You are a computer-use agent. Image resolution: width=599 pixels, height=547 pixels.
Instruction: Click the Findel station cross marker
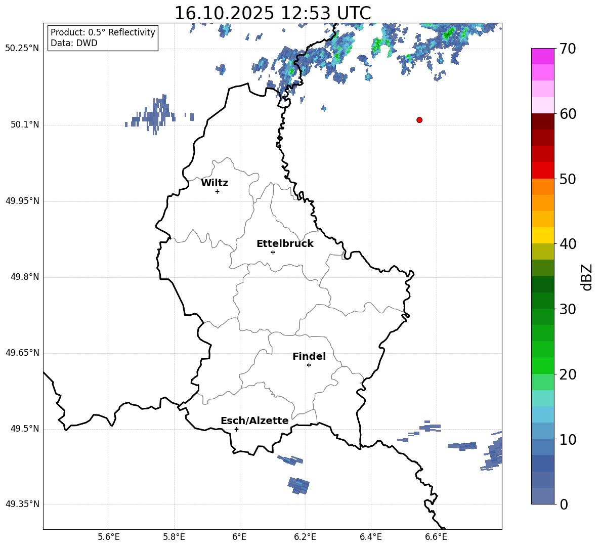coord(309,365)
